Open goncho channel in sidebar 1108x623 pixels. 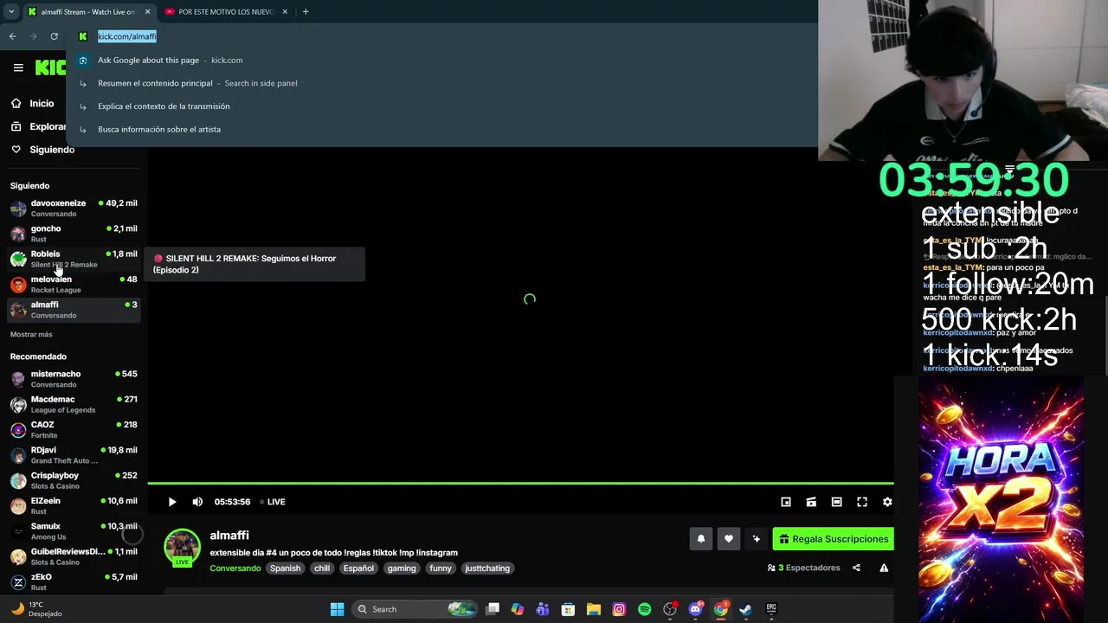[74, 234]
